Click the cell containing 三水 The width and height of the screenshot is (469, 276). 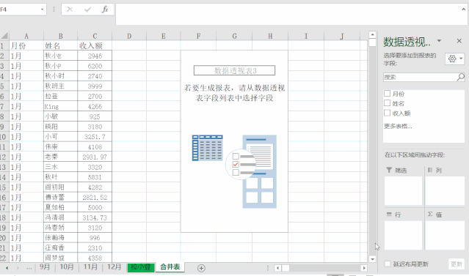click(x=61, y=167)
